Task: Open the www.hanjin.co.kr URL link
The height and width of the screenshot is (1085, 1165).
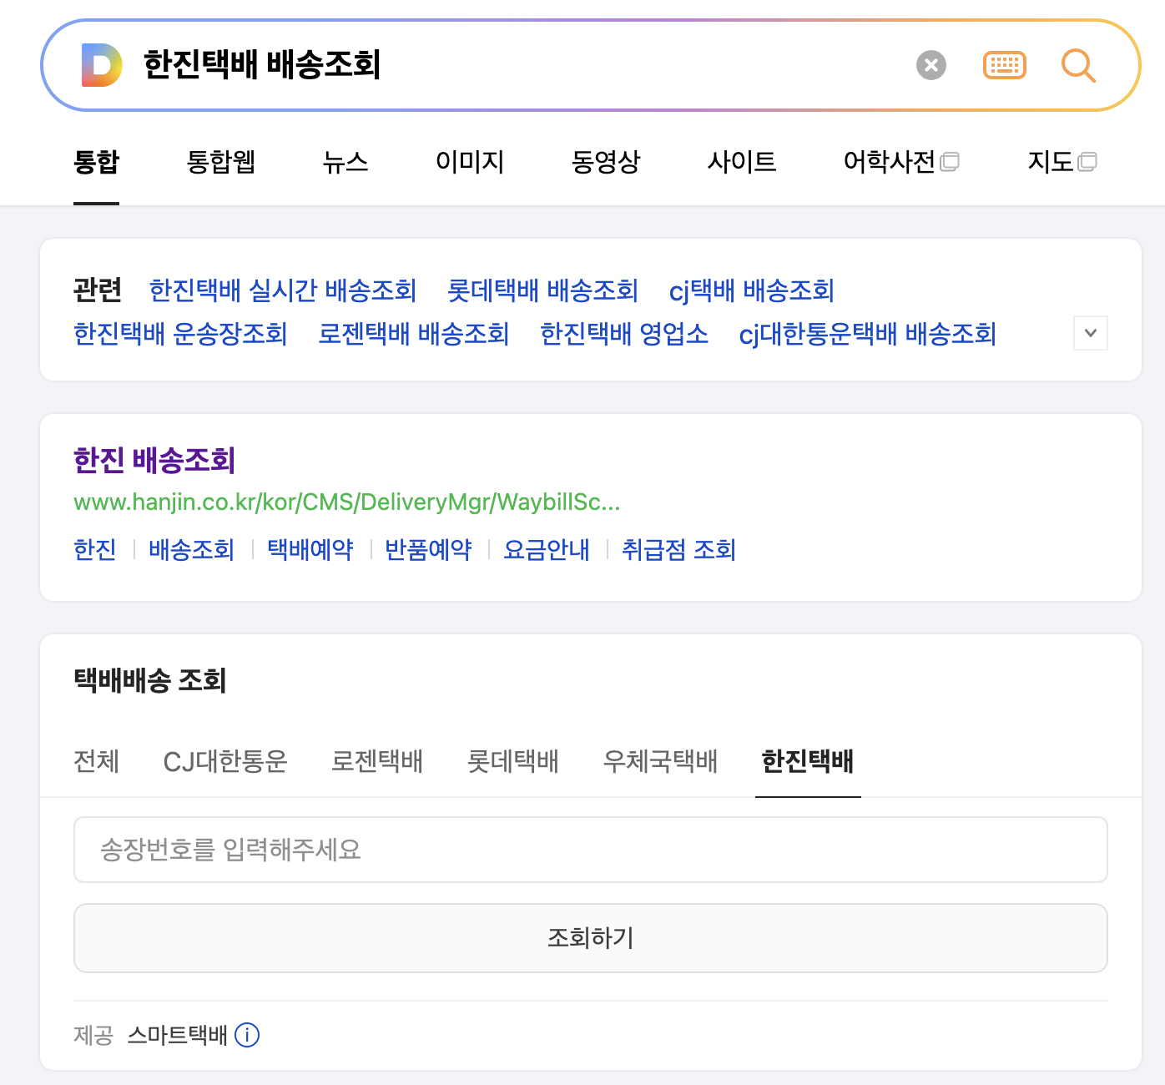Action: pos(347,502)
